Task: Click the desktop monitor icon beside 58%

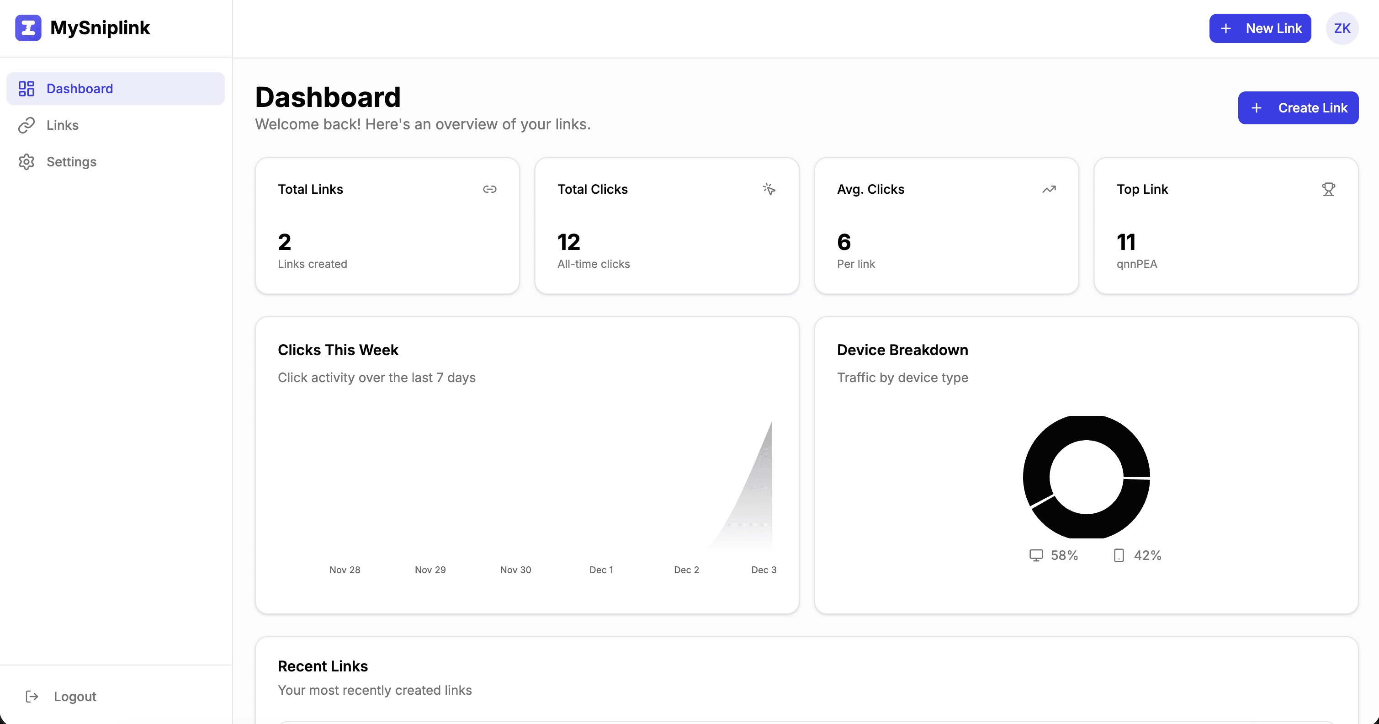Action: [x=1036, y=555]
